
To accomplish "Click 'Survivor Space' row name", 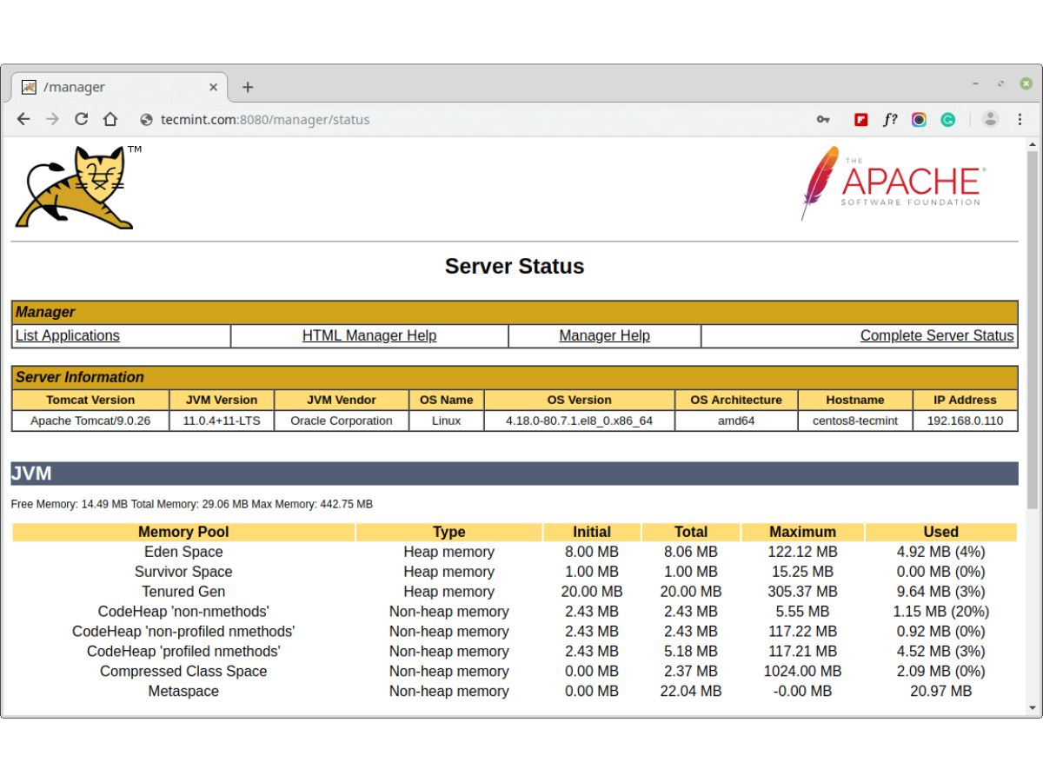I will pyautogui.click(x=183, y=572).
